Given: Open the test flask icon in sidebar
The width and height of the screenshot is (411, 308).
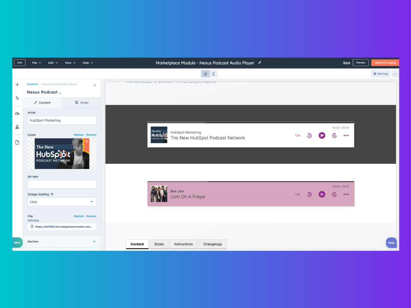Looking at the screenshot, I should point(17,127).
